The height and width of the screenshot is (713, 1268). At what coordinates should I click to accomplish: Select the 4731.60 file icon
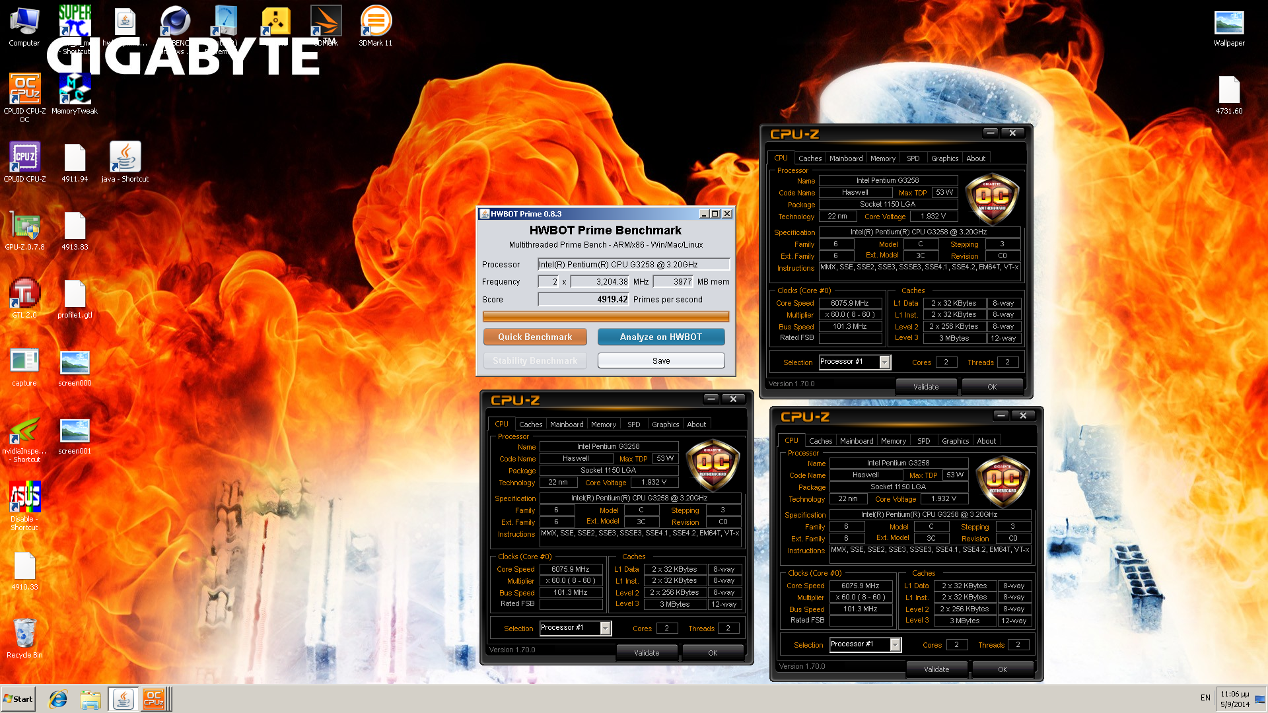[1229, 95]
